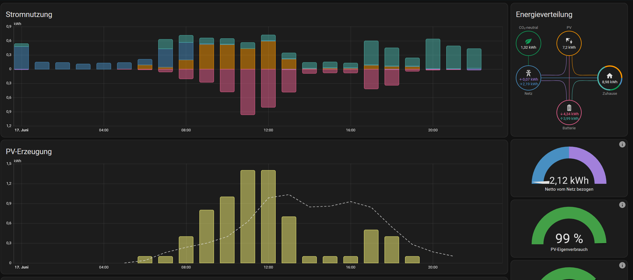
Task: Click the Zuhause house icon
Action: click(x=610, y=75)
